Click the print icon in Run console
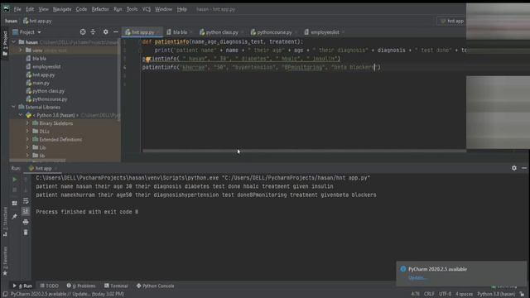Screen dimensions: 530x298 coord(26,222)
